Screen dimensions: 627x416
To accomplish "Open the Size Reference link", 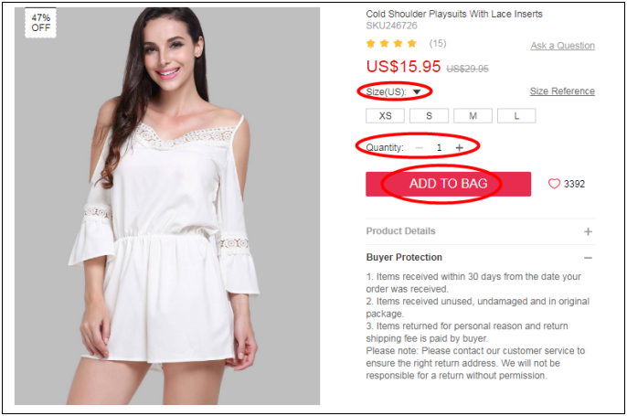I will (x=562, y=91).
